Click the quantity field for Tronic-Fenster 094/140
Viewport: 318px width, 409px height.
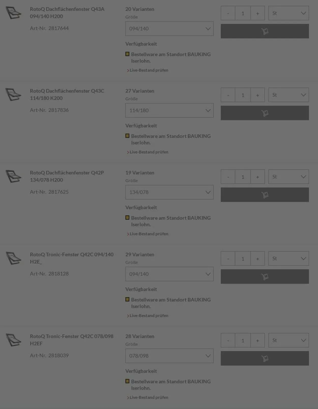pos(243,259)
